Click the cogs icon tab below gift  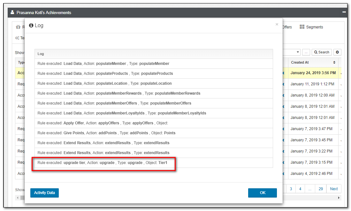pos(17,38)
